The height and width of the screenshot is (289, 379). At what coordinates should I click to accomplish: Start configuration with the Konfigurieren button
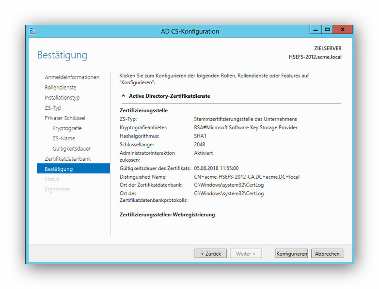click(x=291, y=254)
